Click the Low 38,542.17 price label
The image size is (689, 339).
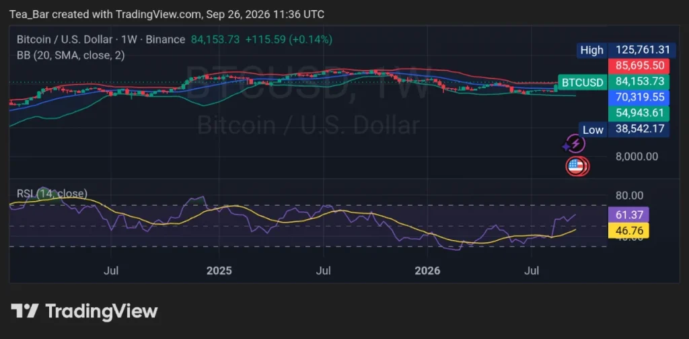pyautogui.click(x=624, y=130)
